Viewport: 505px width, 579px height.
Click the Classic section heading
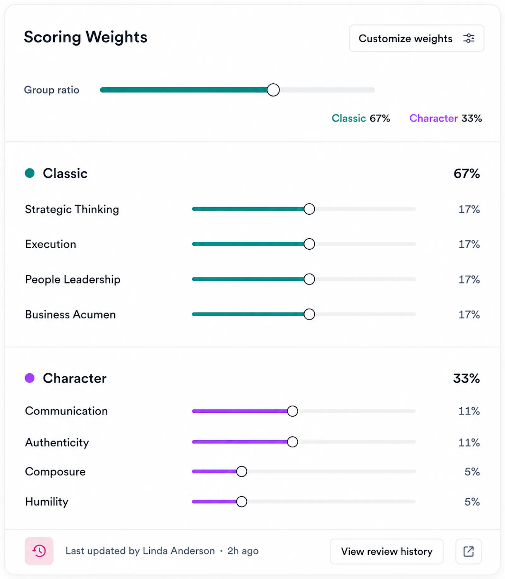[65, 173]
